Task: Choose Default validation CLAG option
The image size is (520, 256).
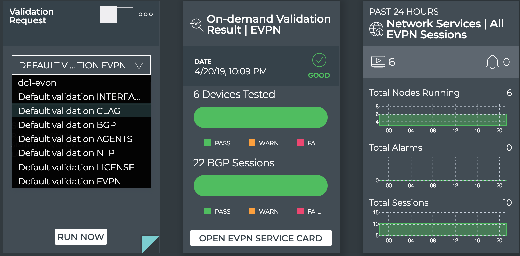Action: pos(69,111)
